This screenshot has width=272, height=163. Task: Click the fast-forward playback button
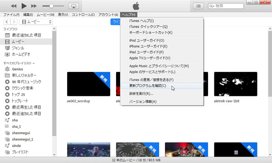tap(34, 6)
